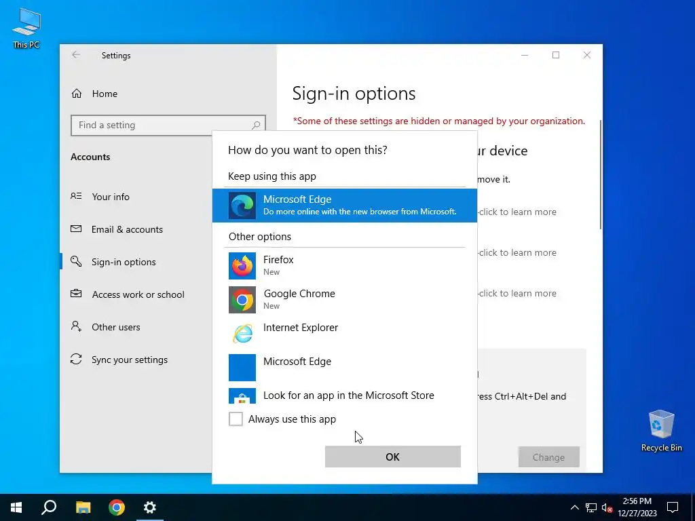695x521 pixels.
Task: Select the Internet Explorer icon
Action: point(242,334)
